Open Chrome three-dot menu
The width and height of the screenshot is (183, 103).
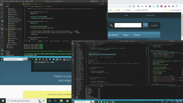[180, 6]
